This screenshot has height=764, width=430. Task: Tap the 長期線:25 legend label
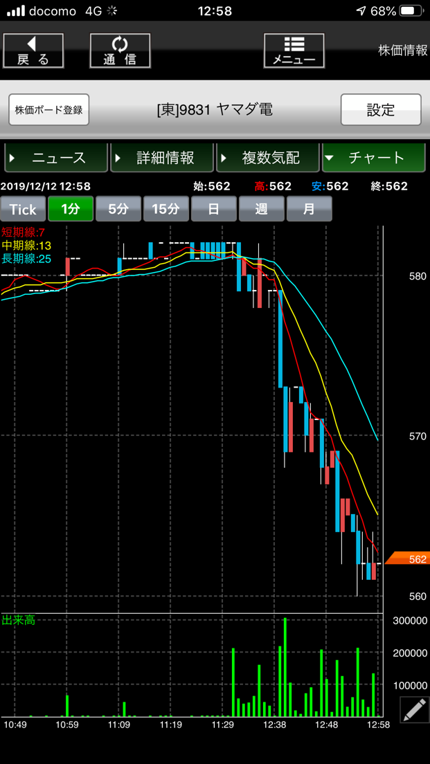(x=26, y=258)
